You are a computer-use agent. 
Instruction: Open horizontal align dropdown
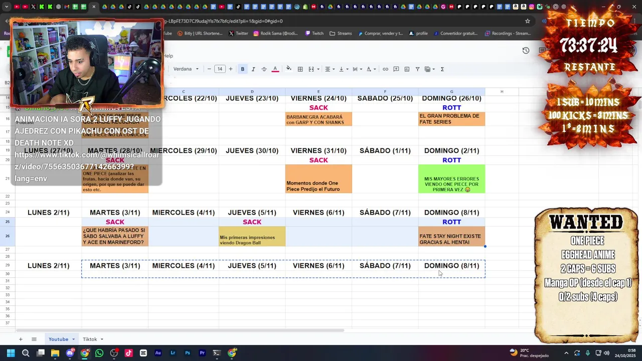pos(330,69)
